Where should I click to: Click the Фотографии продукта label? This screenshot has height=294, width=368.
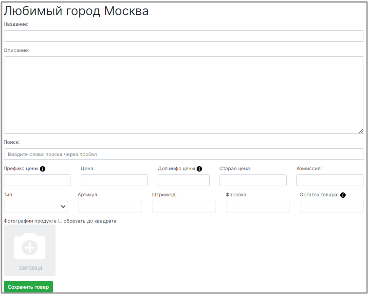pyautogui.click(x=30, y=221)
